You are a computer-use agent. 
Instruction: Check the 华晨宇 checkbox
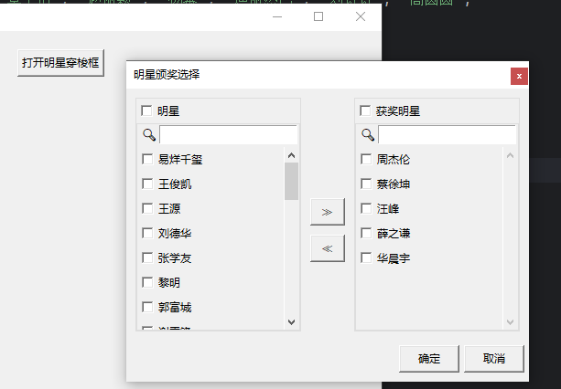click(x=366, y=258)
